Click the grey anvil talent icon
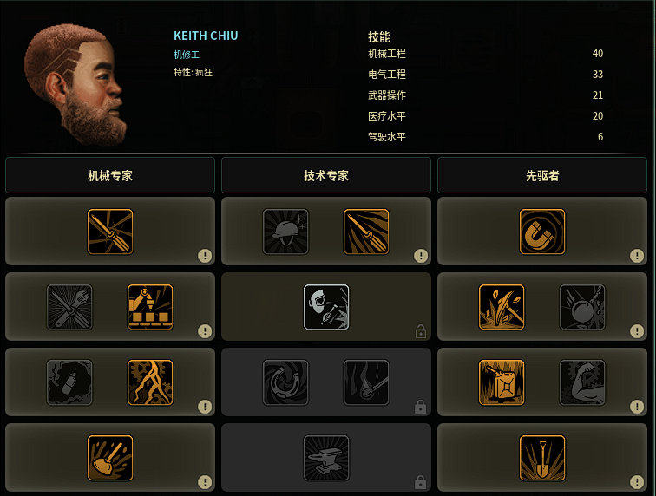The height and width of the screenshot is (496, 656). (x=326, y=458)
